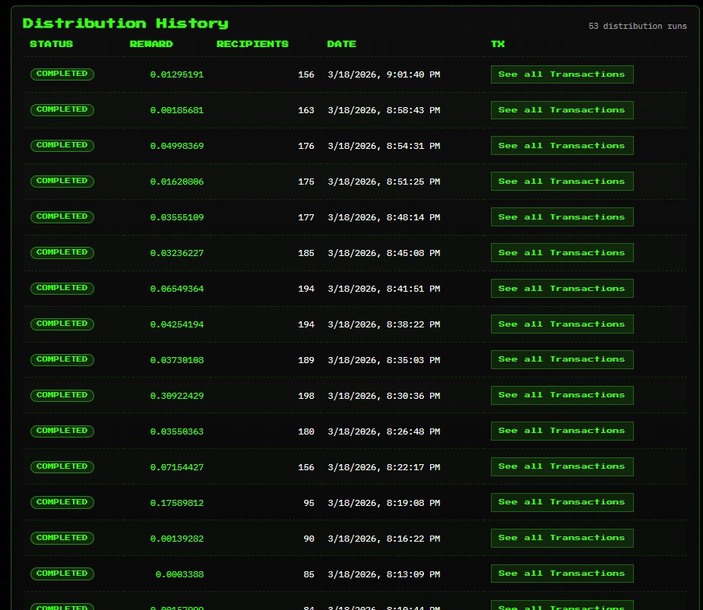
Task: See all transactions for 8:58:43 PM run
Action: tap(562, 110)
